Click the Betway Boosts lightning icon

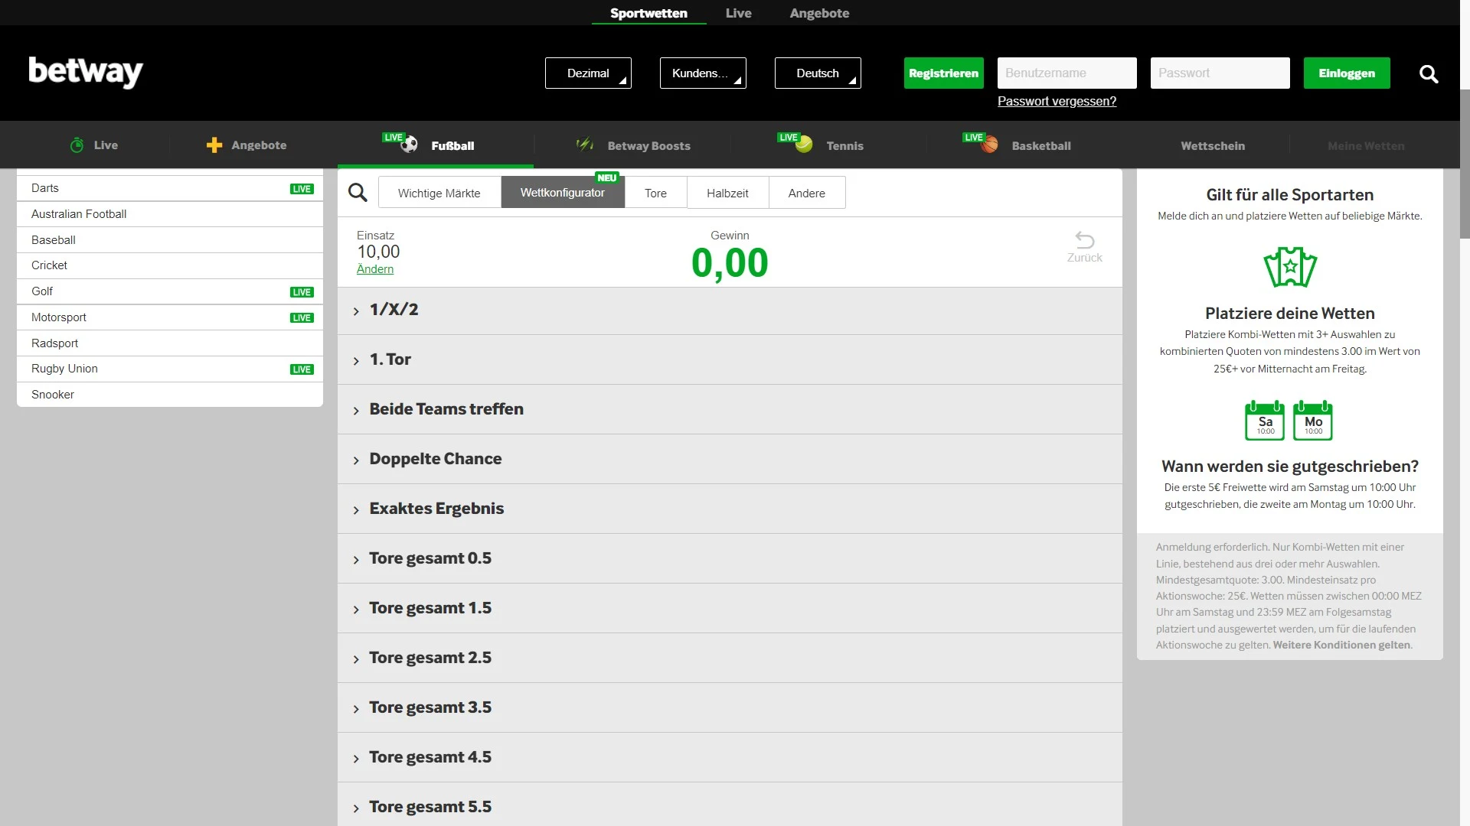(583, 145)
